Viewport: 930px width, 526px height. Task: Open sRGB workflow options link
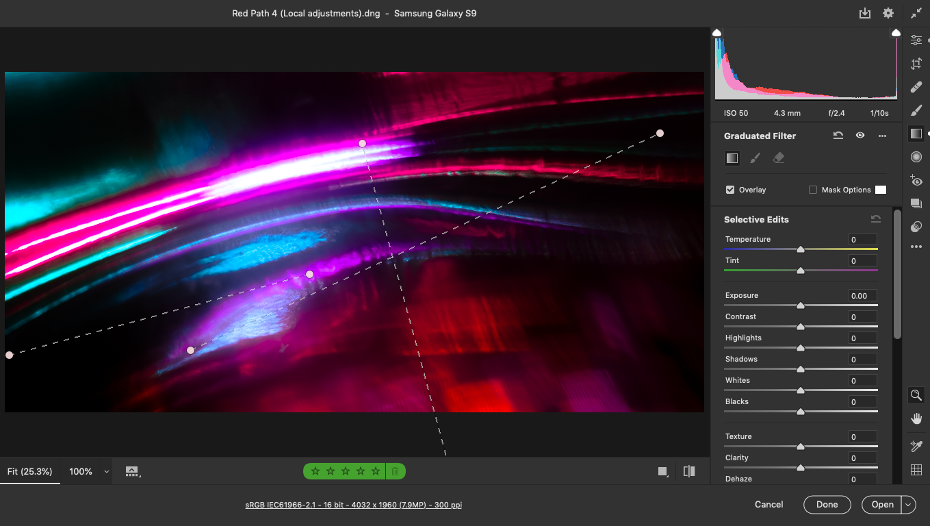tap(354, 505)
